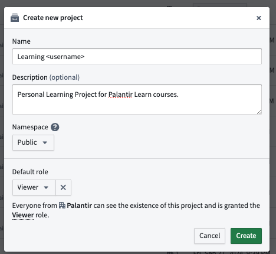Close the Create new project dialog

259,18
